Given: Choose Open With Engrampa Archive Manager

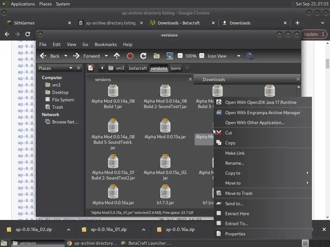Looking at the screenshot, I should [x=263, y=113].
